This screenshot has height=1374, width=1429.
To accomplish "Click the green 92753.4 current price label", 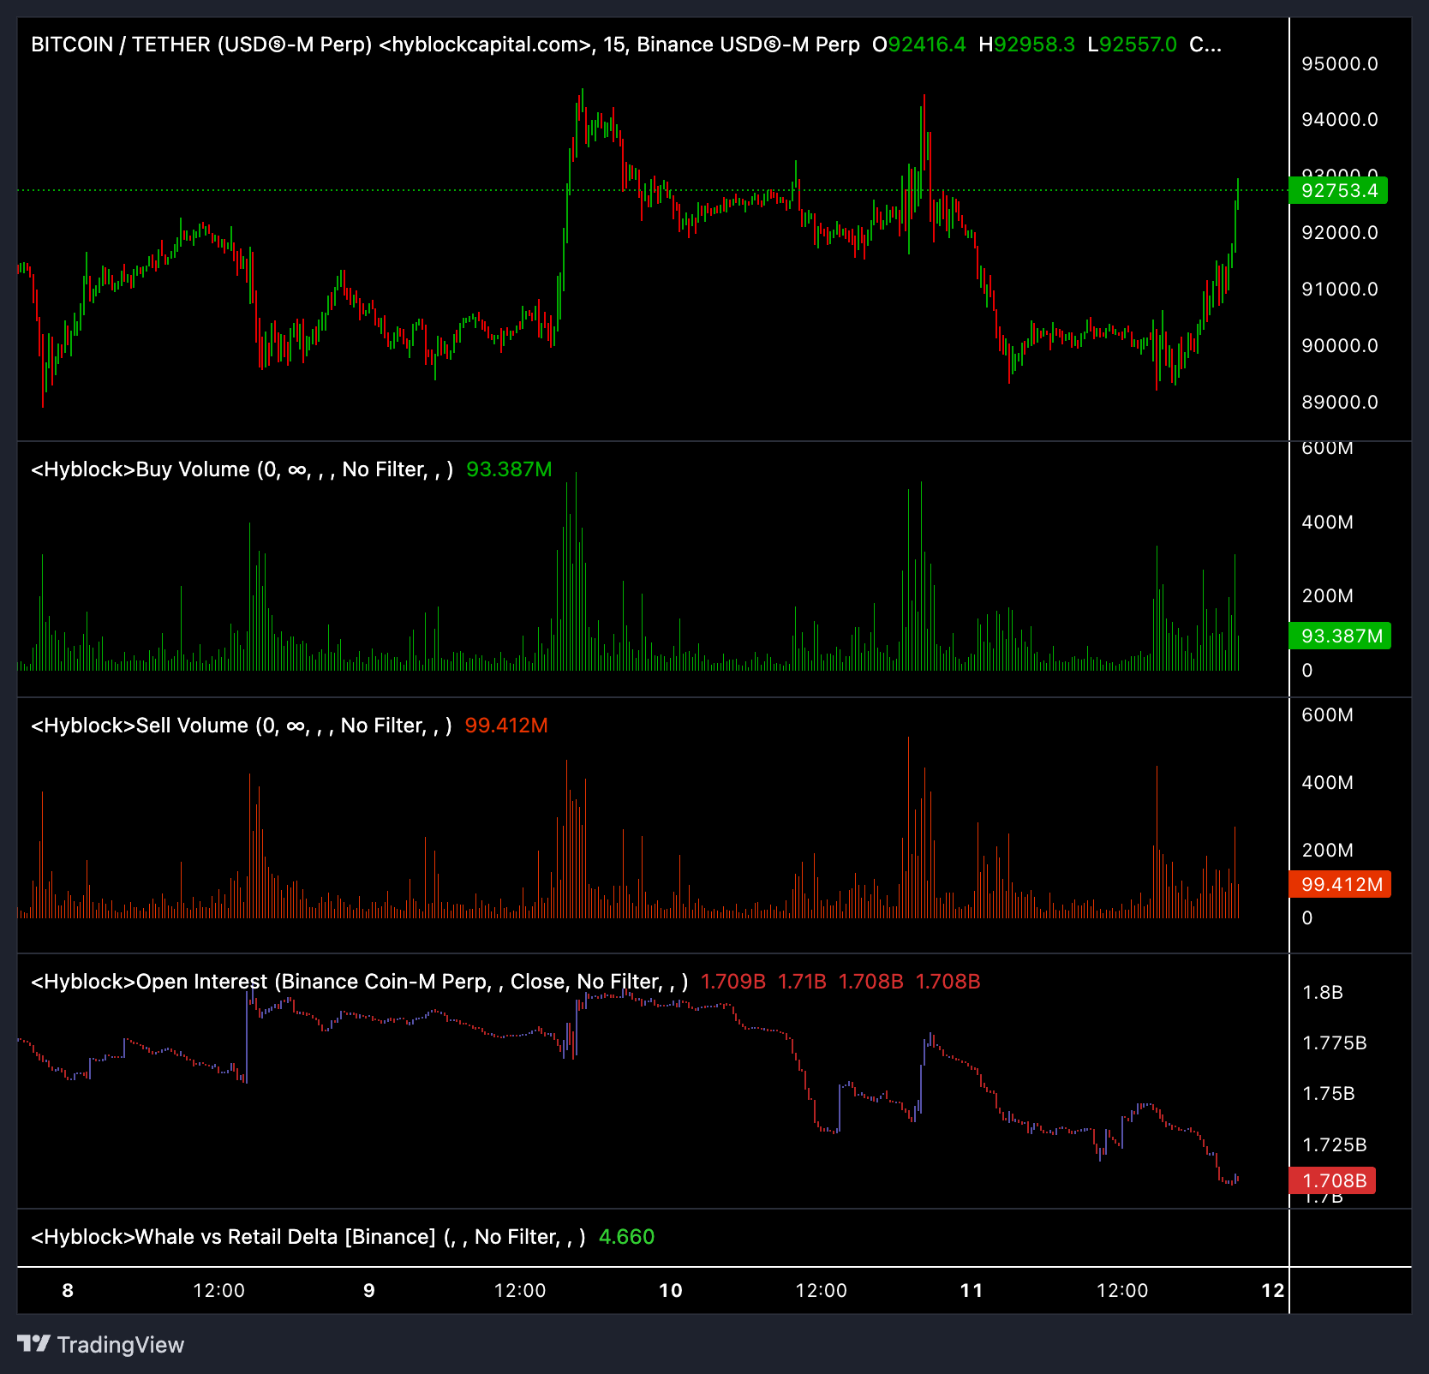I will (x=1338, y=190).
